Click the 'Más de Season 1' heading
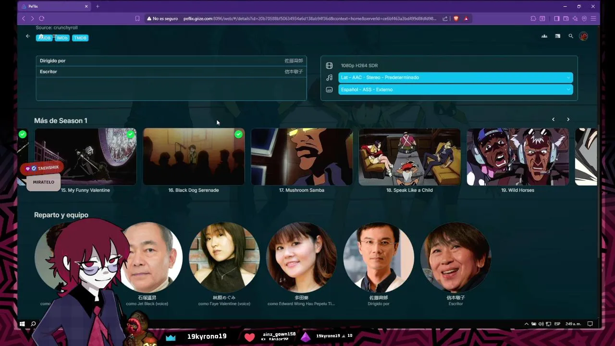Viewport: 615px width, 346px height. tap(61, 121)
